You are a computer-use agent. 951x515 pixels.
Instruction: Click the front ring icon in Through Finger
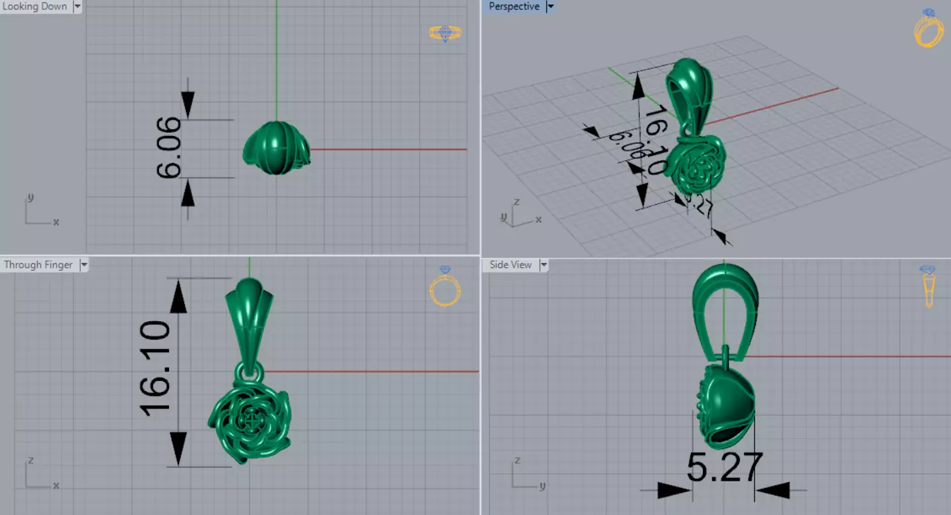[445, 286]
